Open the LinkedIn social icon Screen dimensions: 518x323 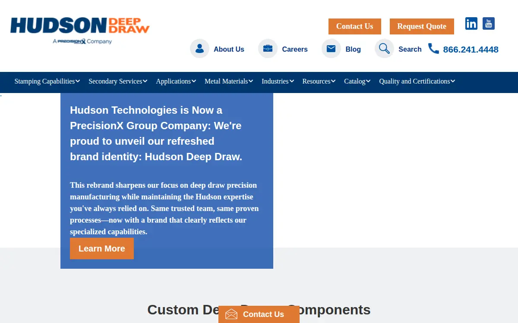[x=471, y=24]
